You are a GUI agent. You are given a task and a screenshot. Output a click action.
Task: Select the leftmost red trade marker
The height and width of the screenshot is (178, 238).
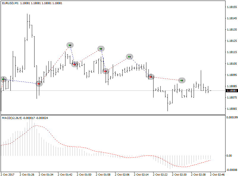[39, 84]
